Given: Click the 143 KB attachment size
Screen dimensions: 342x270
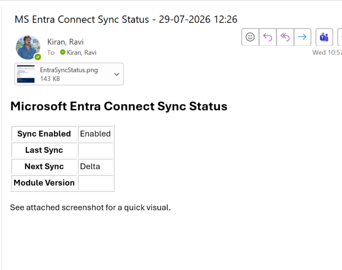Looking at the screenshot, I should point(50,78).
